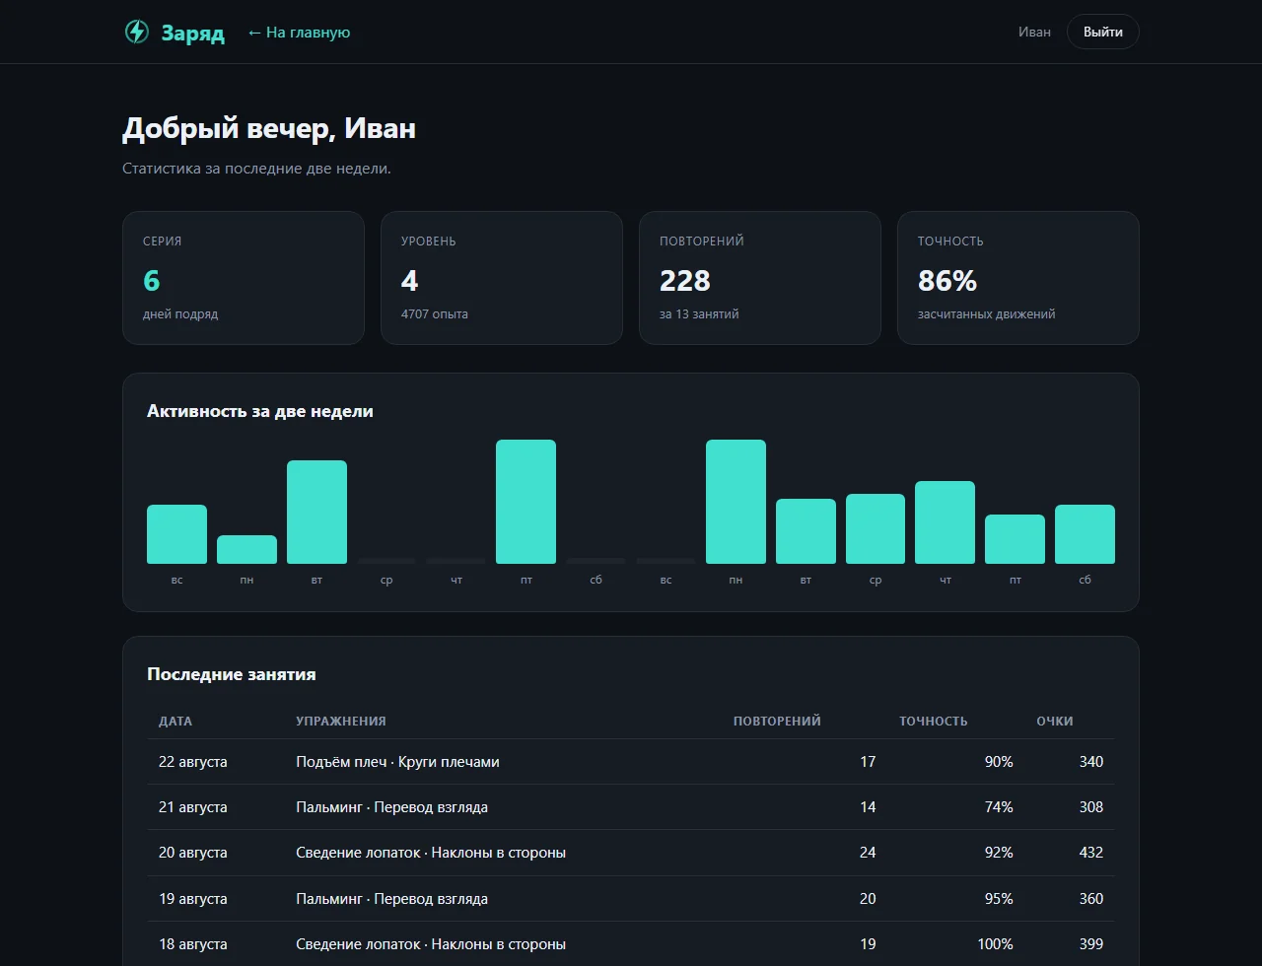Screen dimensions: 1262x966
Task: Click the 308 points value
Action: click(x=1091, y=807)
